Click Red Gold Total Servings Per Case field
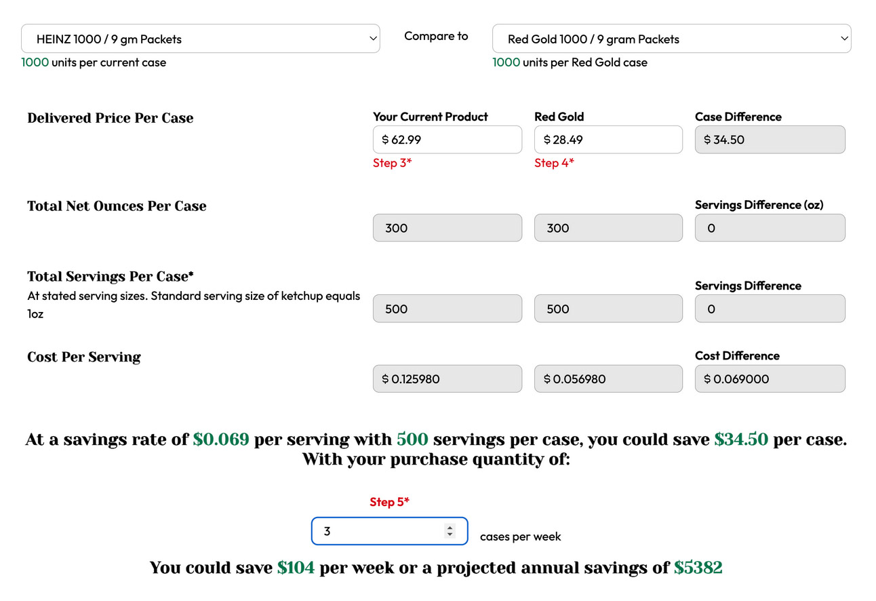The image size is (876, 601). pos(608,309)
